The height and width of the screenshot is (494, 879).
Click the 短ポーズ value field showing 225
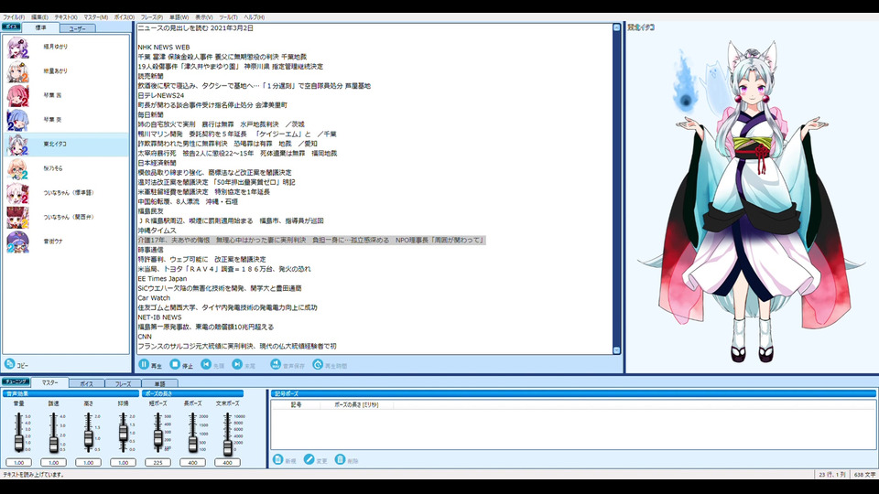[x=157, y=463]
